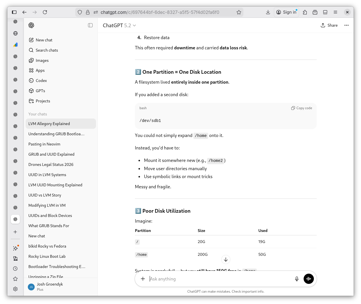
Task: Click the plus attachment icon in composer
Action: click(143, 279)
